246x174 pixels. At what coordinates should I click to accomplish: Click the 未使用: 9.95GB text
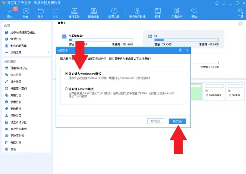click(209, 67)
